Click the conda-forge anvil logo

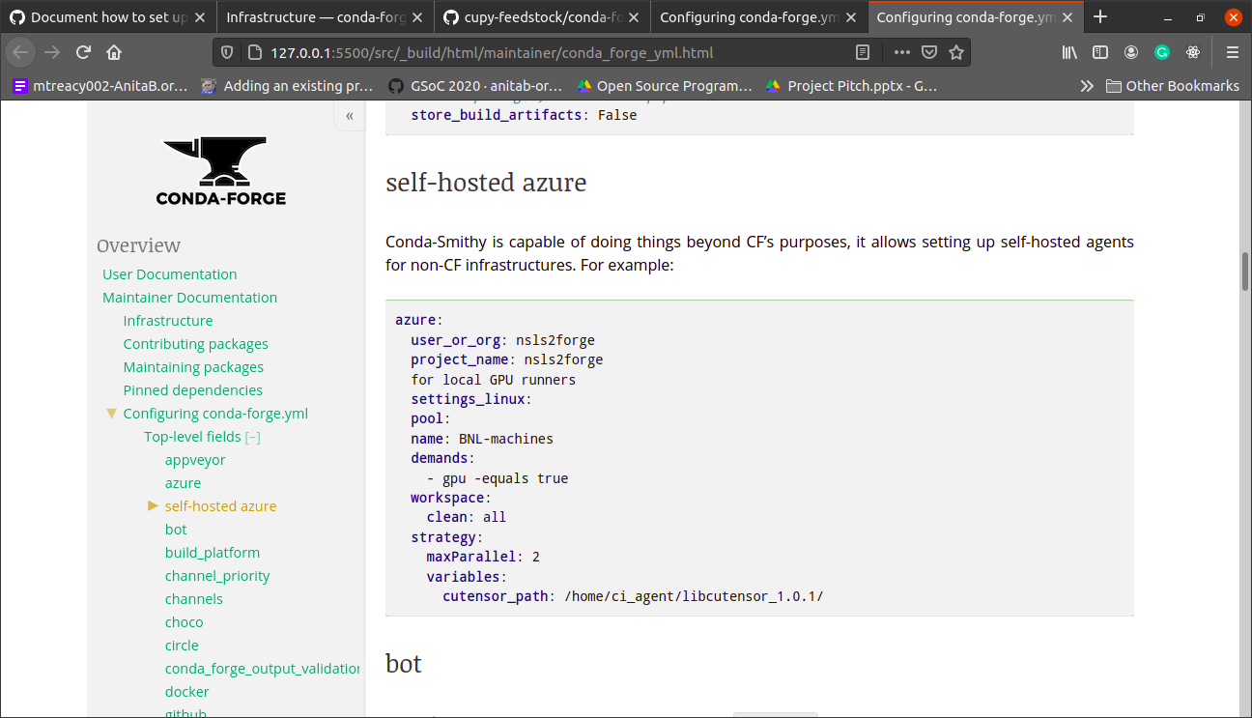pyautogui.click(x=221, y=171)
